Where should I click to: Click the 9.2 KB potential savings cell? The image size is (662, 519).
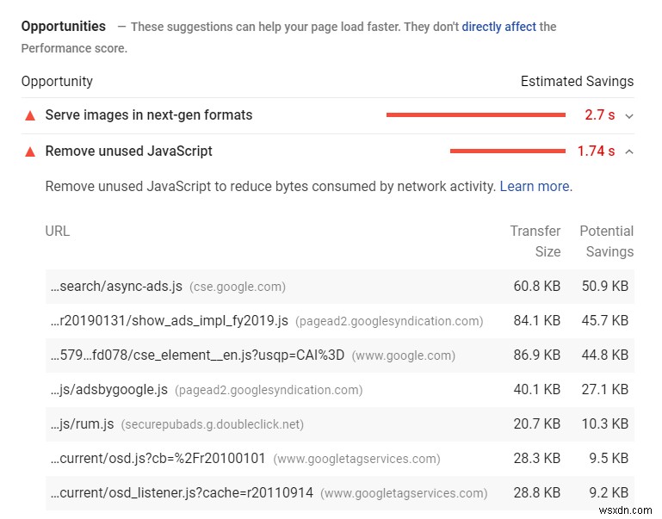click(x=609, y=492)
